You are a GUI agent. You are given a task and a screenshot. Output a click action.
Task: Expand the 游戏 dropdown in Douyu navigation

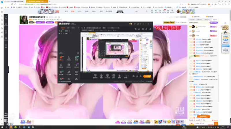(x=94, y=11)
